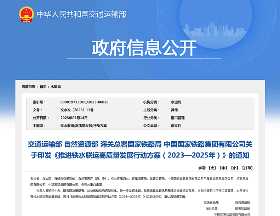Open the 水运局 breadcrumb link
280x216 pixels.
coord(56,87)
